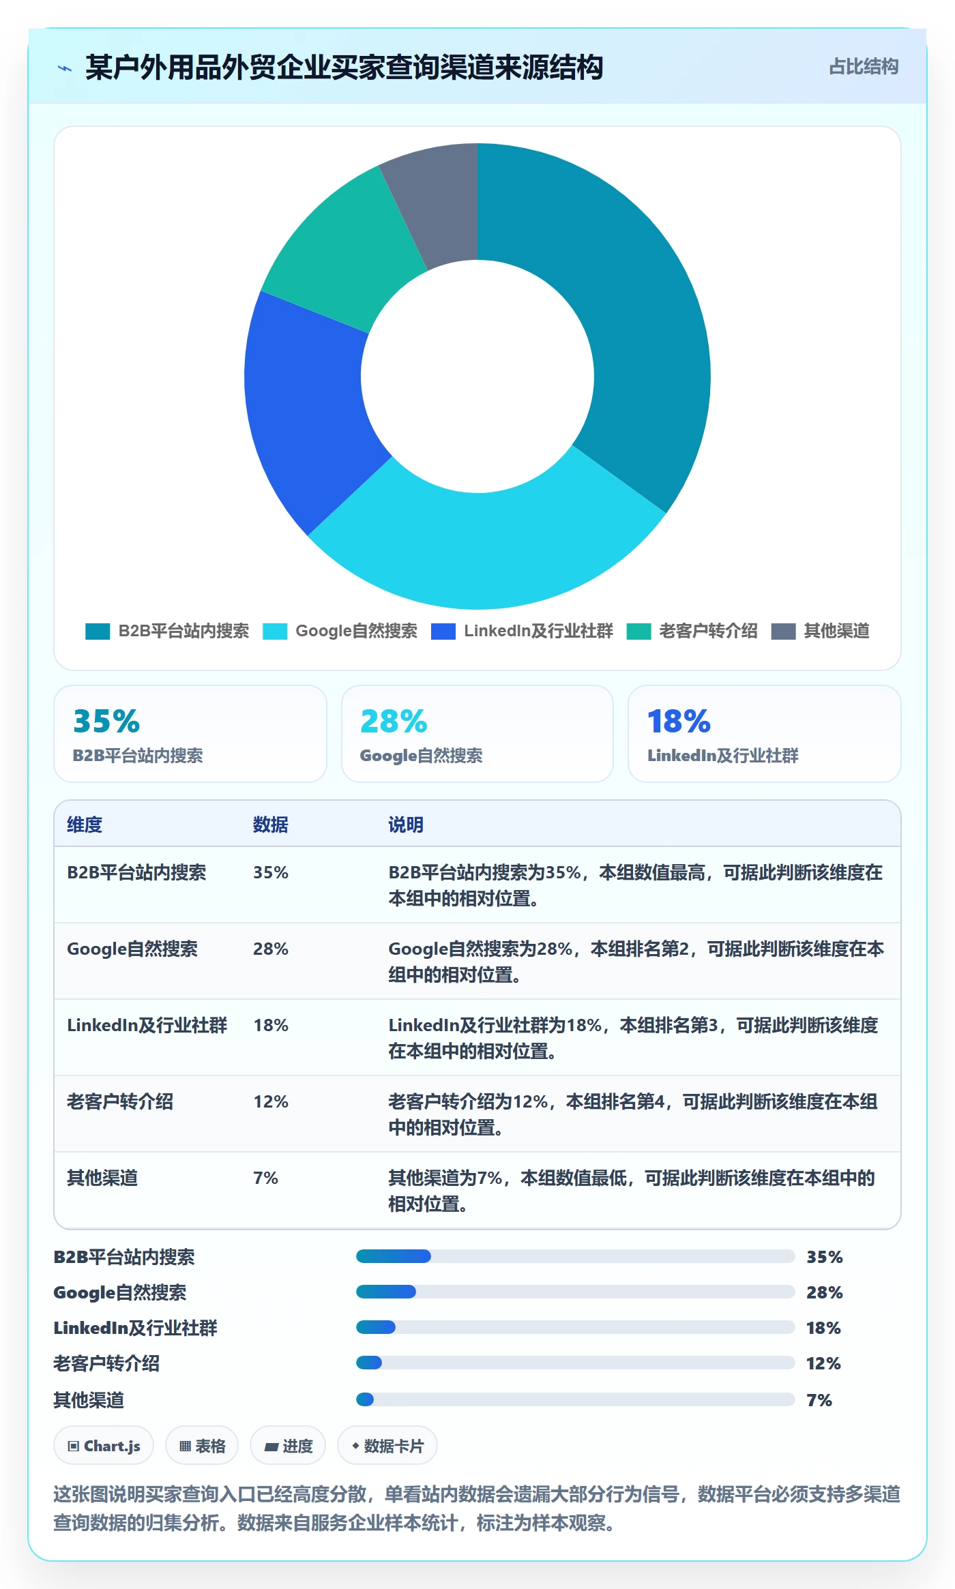Click the B2B平台站内搜索 table row name
Image resolution: width=955 pixels, height=1589 pixels.
[136, 872]
